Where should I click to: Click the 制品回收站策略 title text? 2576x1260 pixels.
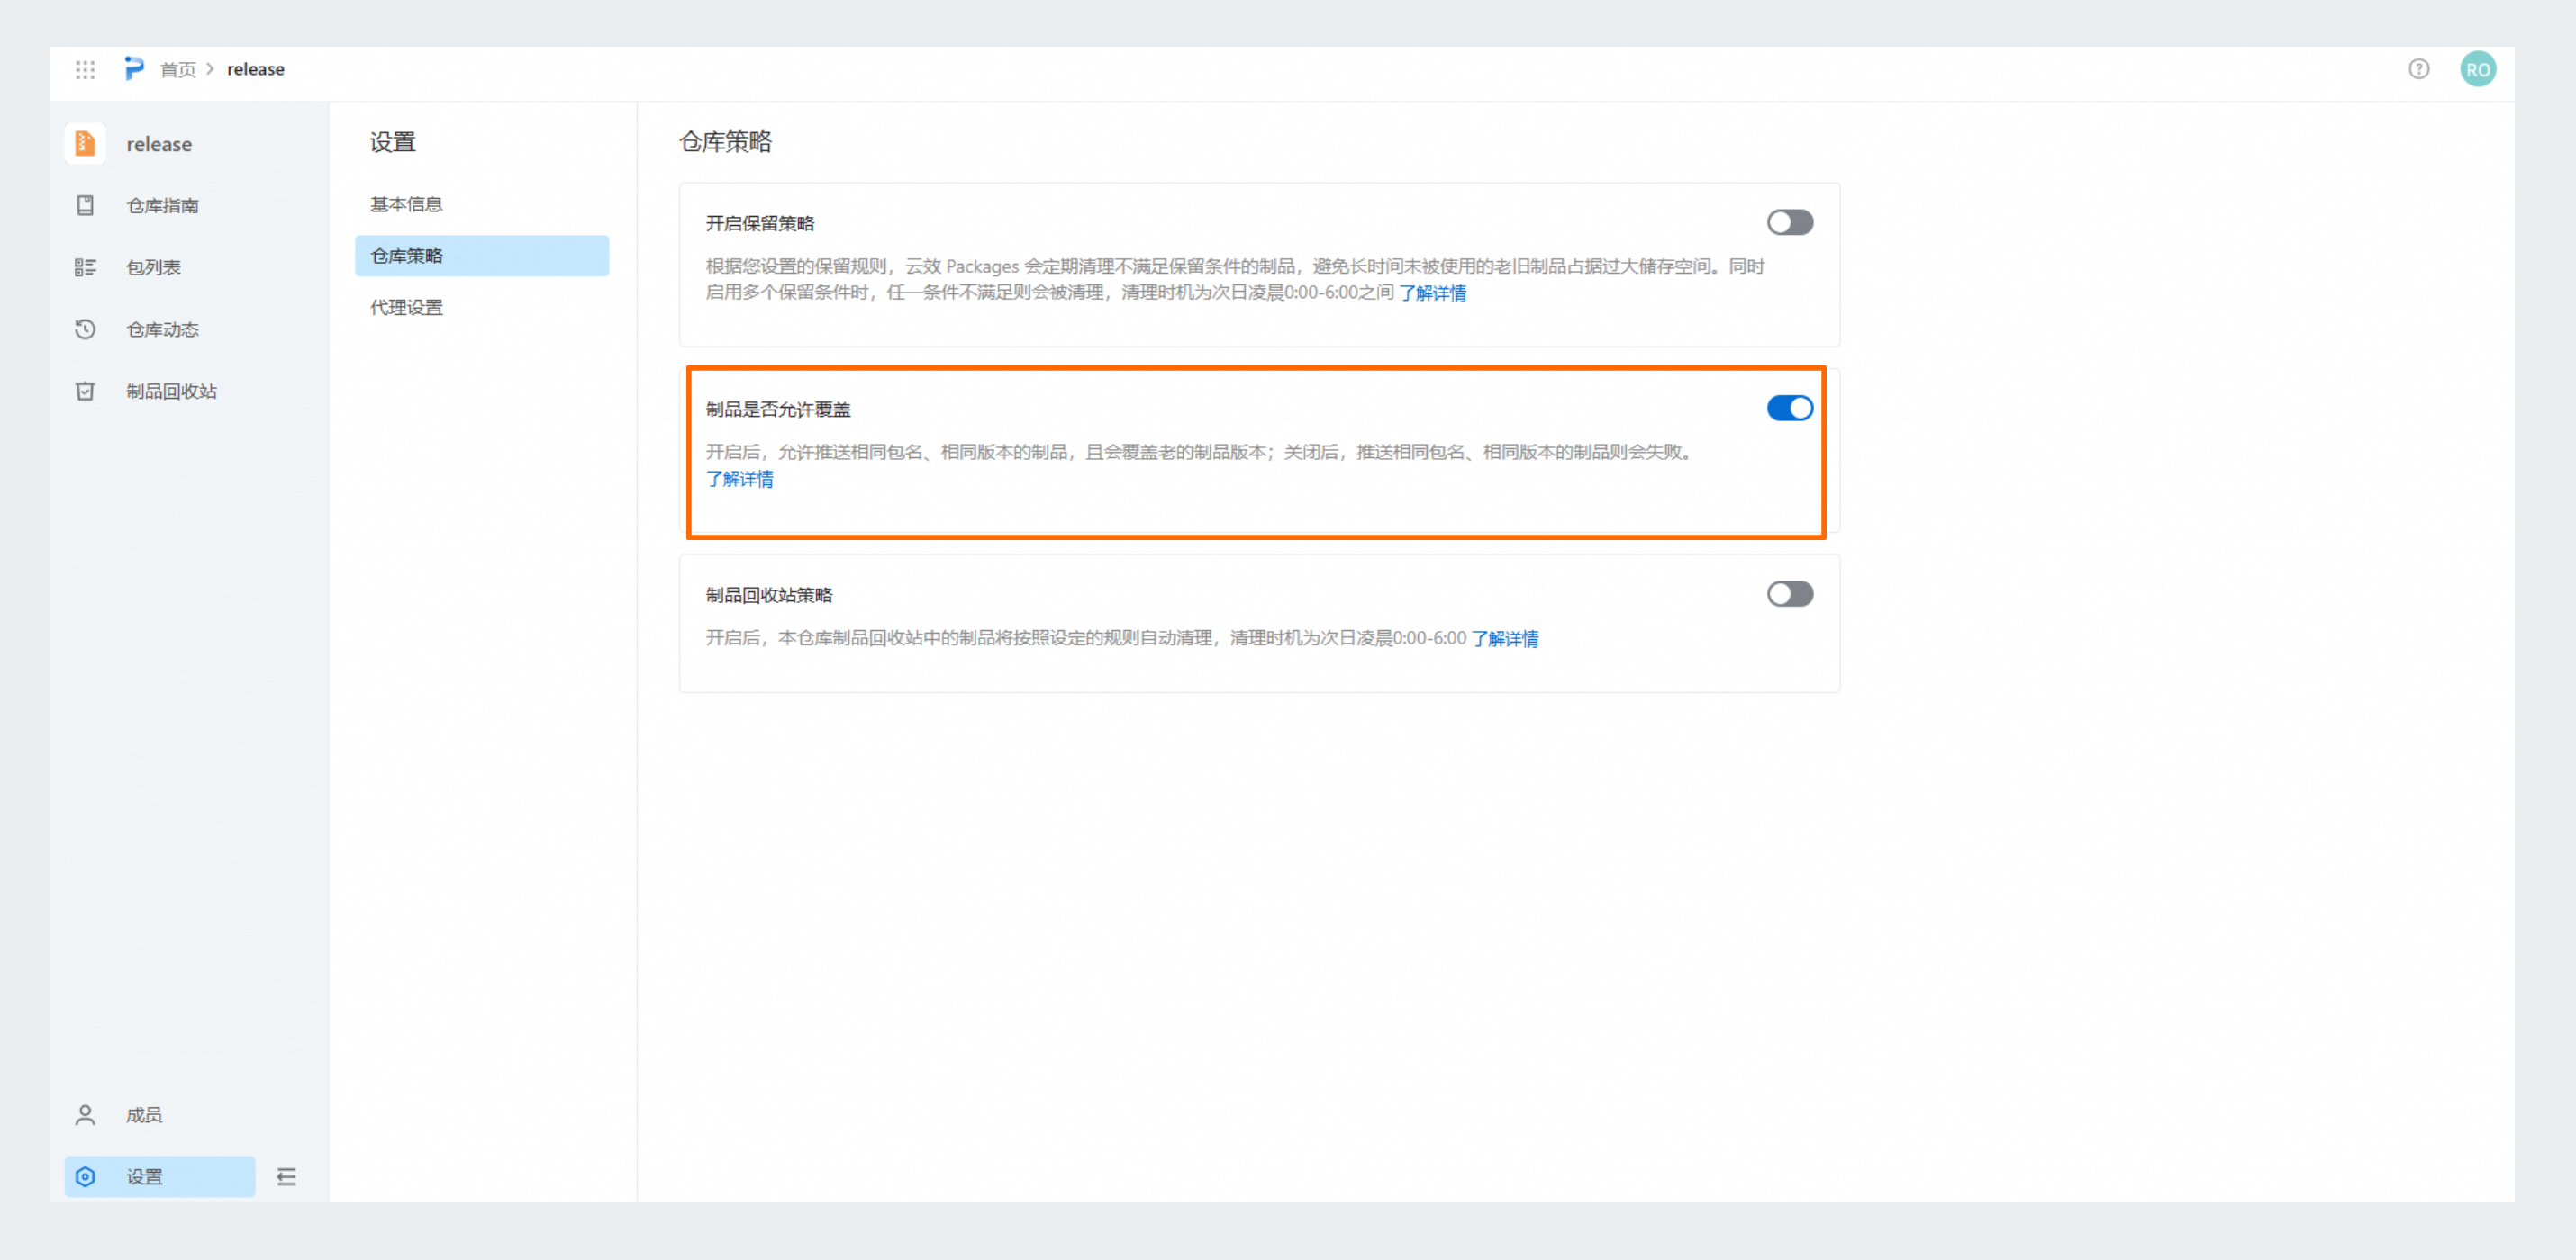click(768, 595)
